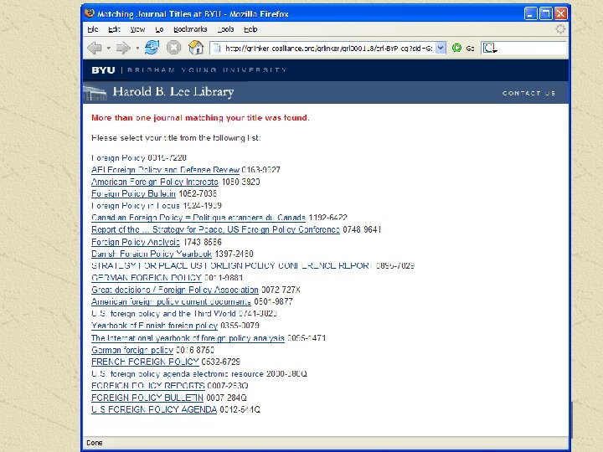Go forward with the Forward arrow button
The width and height of the screenshot is (603, 452).
pos(123,48)
